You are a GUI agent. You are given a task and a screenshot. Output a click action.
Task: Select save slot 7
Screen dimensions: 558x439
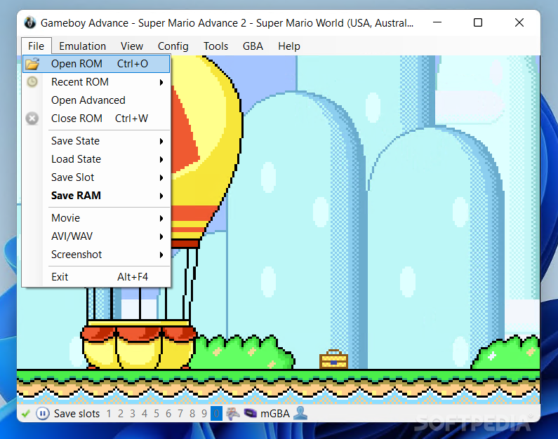coord(180,414)
